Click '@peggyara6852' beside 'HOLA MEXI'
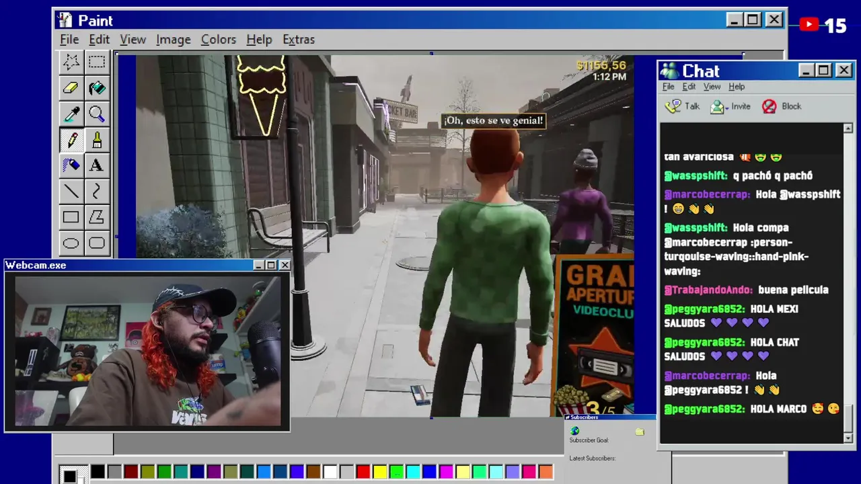This screenshot has height=484, width=861. 704,309
